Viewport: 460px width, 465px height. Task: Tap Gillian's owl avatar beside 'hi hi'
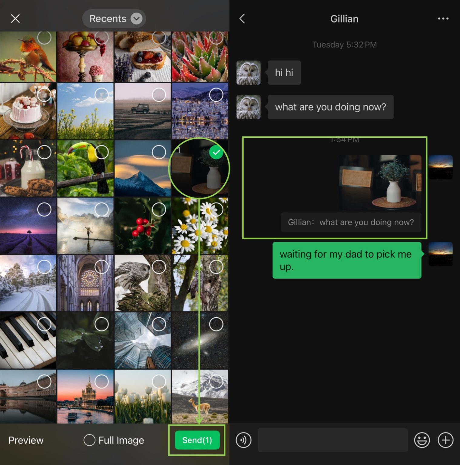click(x=248, y=72)
